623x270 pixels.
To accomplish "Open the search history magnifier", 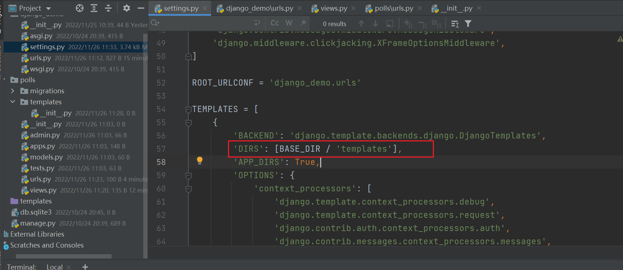I will point(155,23).
